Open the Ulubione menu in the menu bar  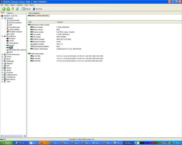click(x=20, y=5)
